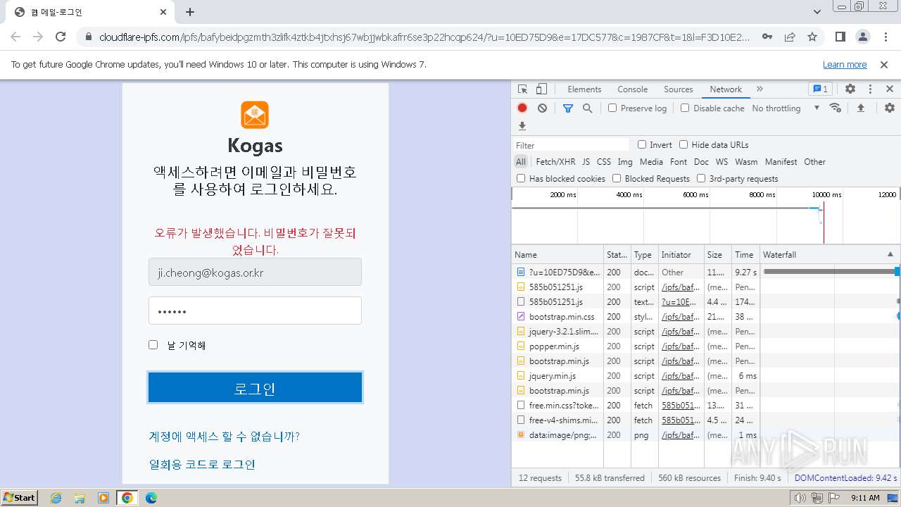The height and width of the screenshot is (507, 901).
Task: Click the 계정에 액세스 할 수 없습니까 link
Action: pyautogui.click(x=225, y=437)
